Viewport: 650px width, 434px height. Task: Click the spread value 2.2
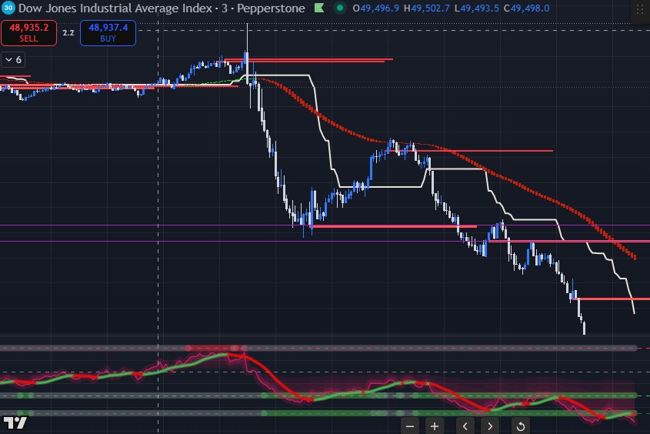(x=68, y=33)
